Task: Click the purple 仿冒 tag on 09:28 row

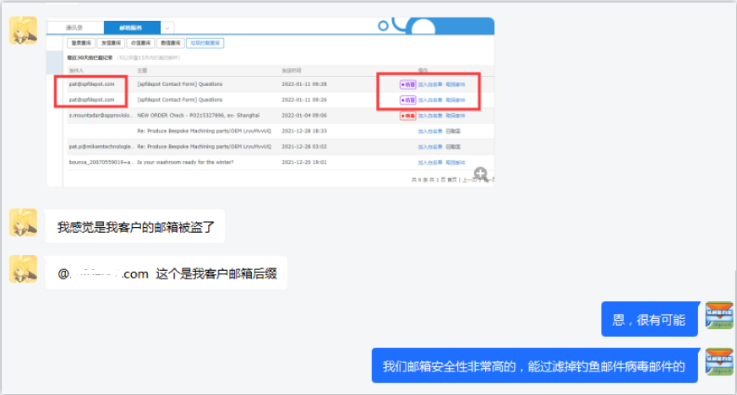Action: [x=407, y=84]
